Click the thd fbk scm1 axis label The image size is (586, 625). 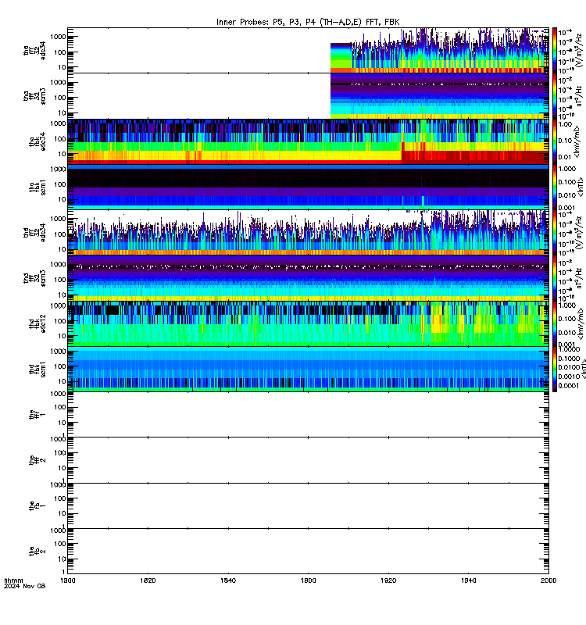(x=38, y=369)
